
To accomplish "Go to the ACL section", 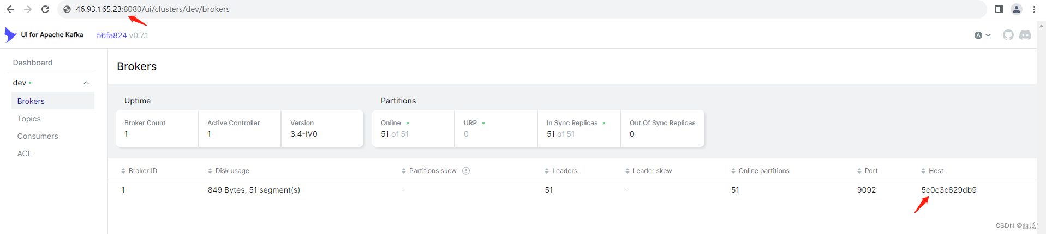I will [x=25, y=153].
